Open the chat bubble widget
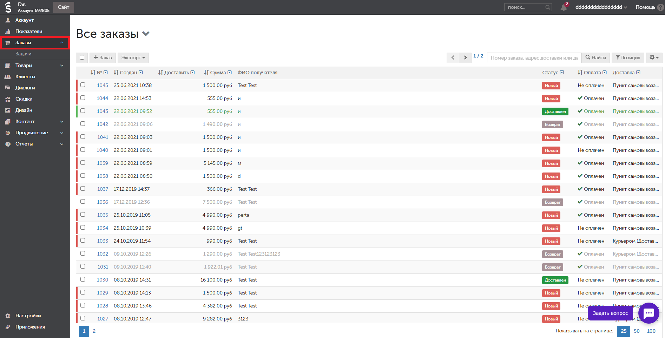This screenshot has width=665, height=338. (648, 313)
